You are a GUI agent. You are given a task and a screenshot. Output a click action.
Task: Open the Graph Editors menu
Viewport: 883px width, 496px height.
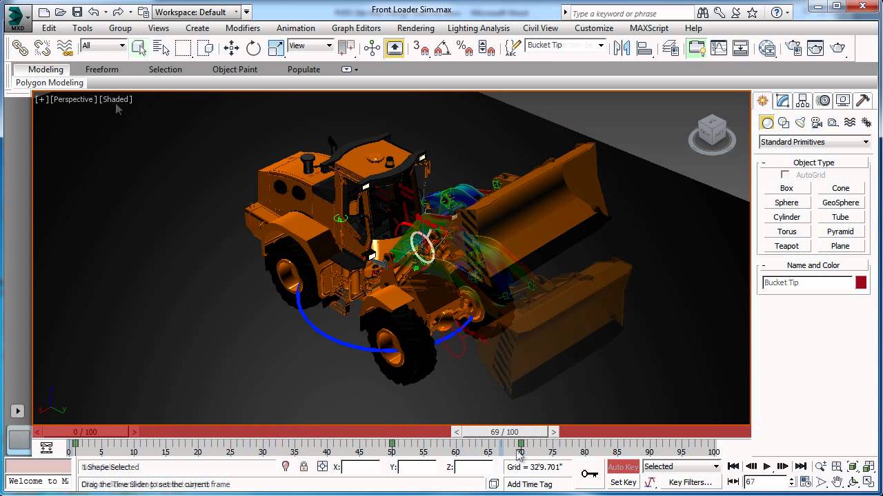[356, 28]
